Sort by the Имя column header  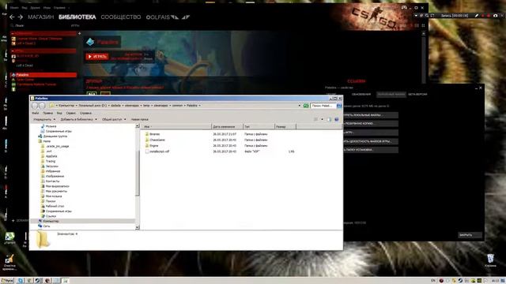[x=177, y=126]
